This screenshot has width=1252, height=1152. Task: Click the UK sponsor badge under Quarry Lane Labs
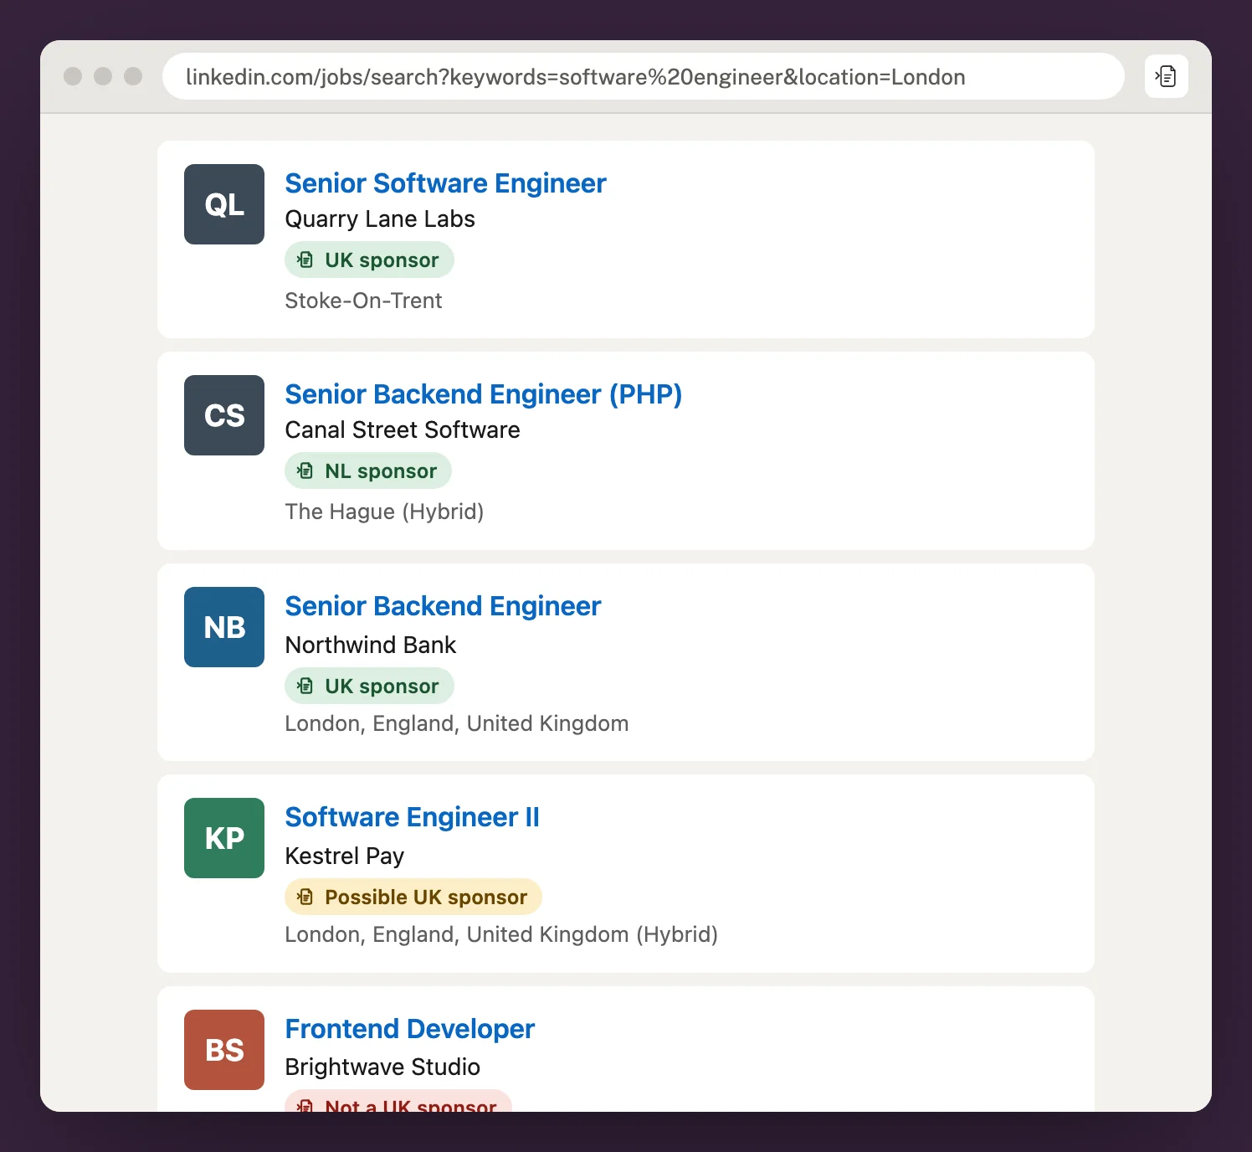click(369, 260)
